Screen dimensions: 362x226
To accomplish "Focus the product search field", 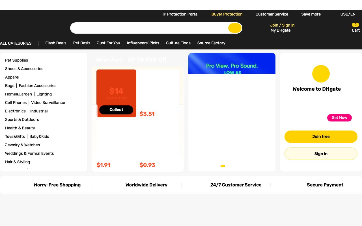I will point(149,28).
